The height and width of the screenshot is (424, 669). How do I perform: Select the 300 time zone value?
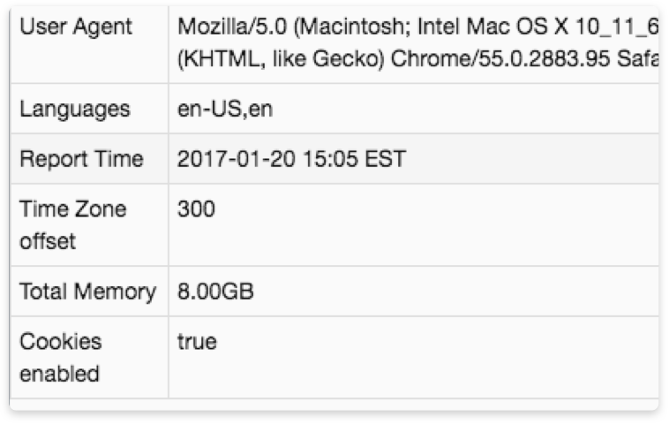pos(196,209)
